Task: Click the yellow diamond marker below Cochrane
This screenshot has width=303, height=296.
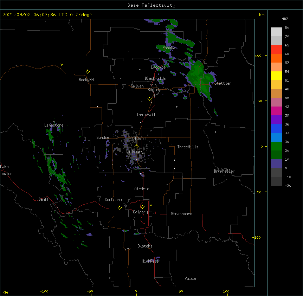Action: click(120, 207)
